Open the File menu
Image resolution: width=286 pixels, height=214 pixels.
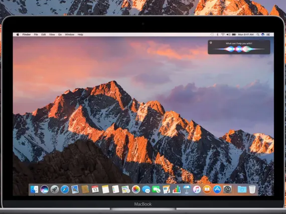(x=36, y=35)
